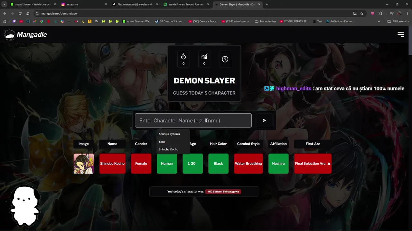
Task: Open the Yeat bookmark
Action: tap(317, 21)
